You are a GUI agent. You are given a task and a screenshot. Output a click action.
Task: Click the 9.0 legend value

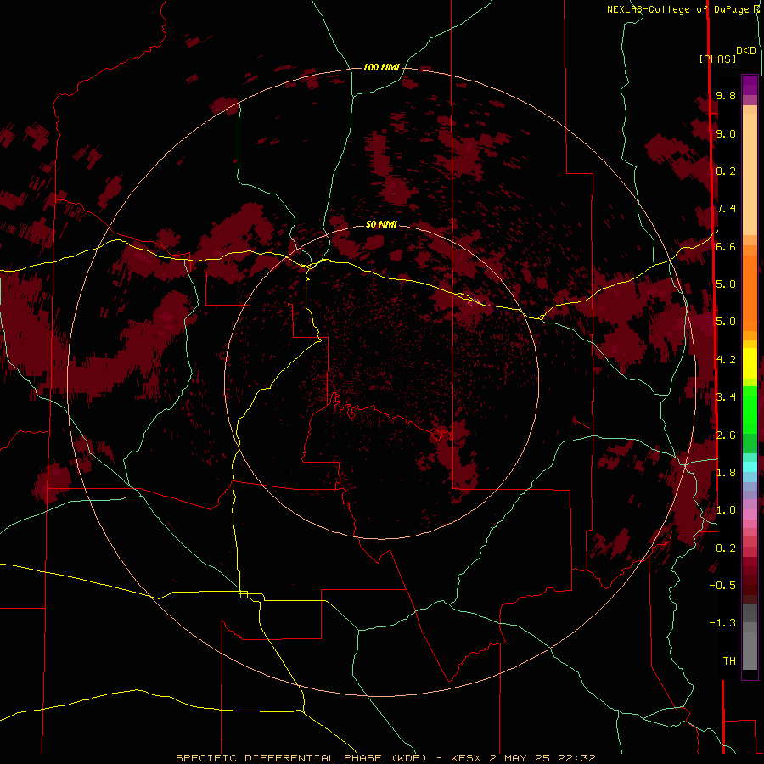click(726, 133)
